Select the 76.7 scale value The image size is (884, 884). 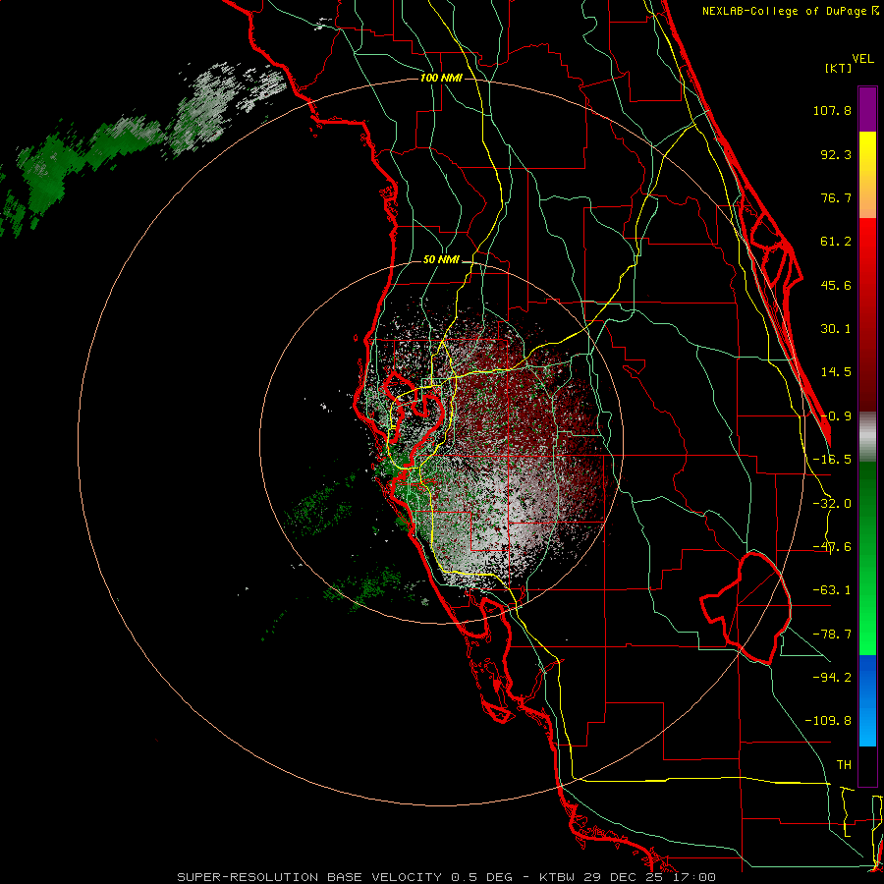(x=836, y=197)
